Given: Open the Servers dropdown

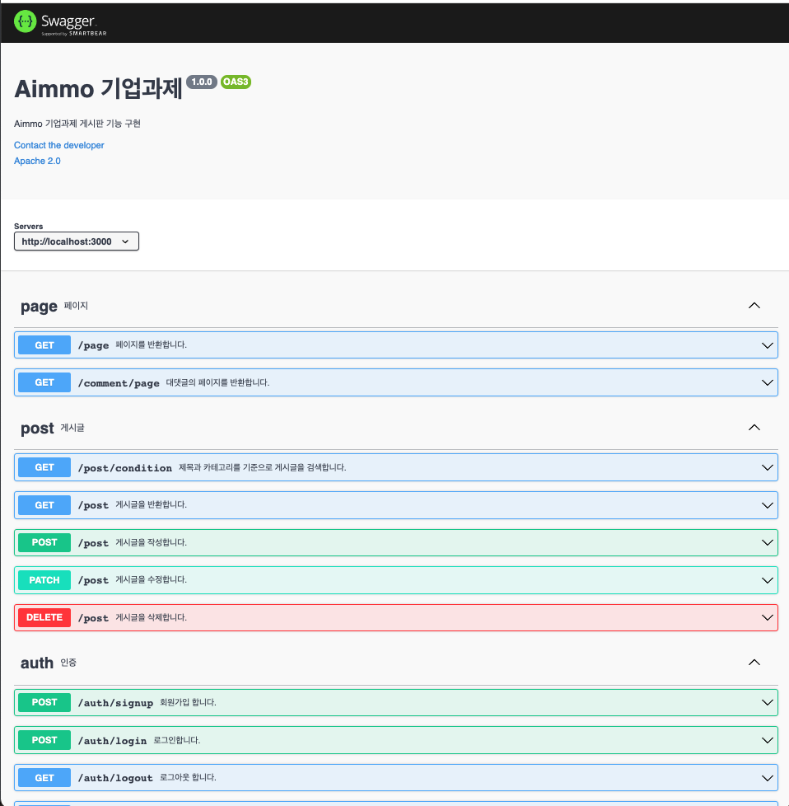Looking at the screenshot, I should click(76, 241).
